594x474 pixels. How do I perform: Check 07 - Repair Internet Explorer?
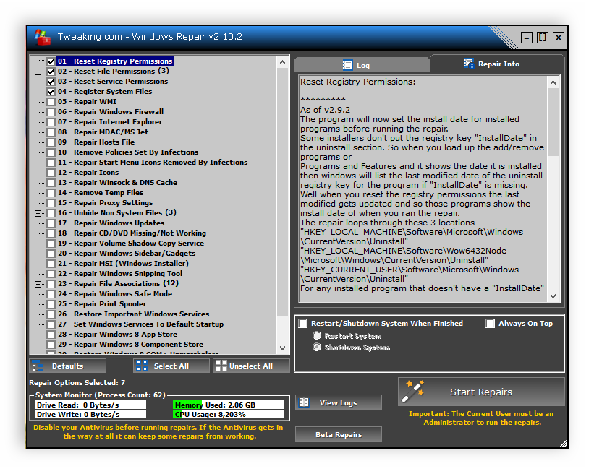[x=51, y=122]
